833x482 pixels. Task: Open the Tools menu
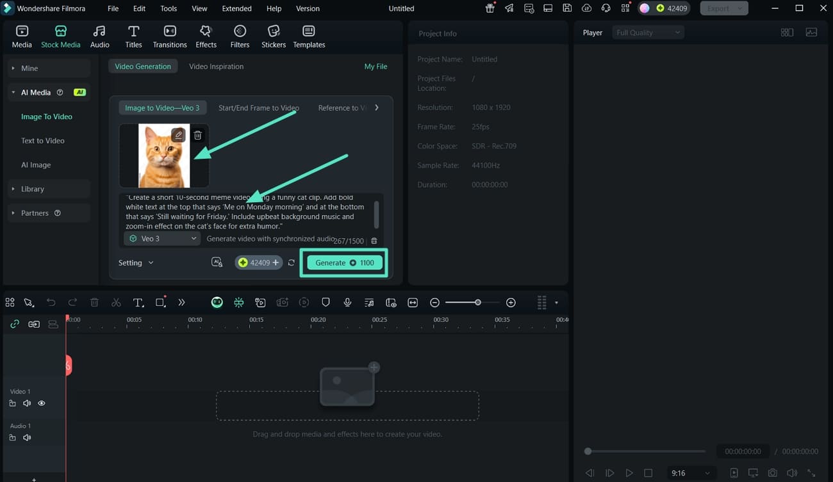point(169,8)
